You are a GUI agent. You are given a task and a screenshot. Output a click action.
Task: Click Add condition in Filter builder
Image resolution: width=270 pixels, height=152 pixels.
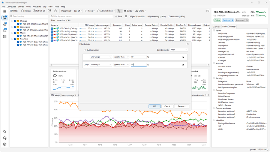click(x=91, y=50)
